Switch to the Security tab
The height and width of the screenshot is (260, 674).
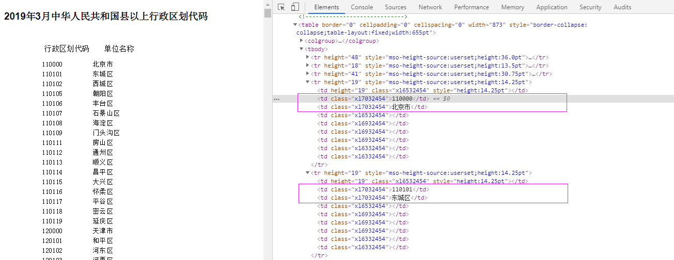point(590,7)
